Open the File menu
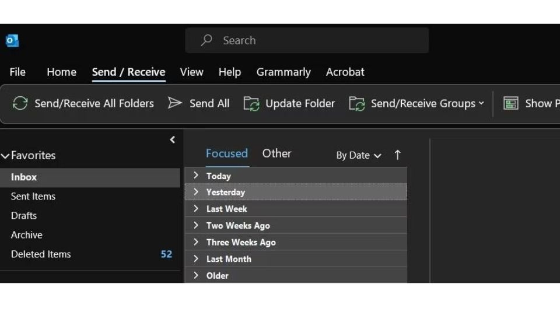 point(17,72)
